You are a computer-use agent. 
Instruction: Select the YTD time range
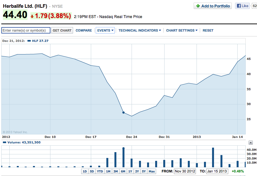pos(100,171)
